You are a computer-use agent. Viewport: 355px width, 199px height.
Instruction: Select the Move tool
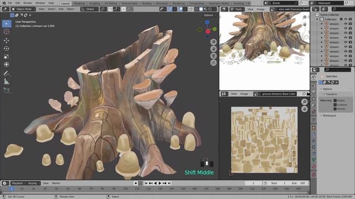pyautogui.click(x=7, y=40)
